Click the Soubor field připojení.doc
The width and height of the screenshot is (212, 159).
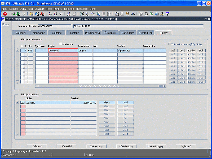point(130,50)
